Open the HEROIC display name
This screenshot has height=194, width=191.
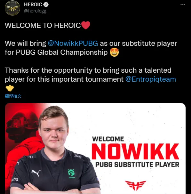pyautogui.click(x=33, y=4)
